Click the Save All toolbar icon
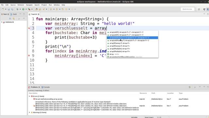The width and height of the screenshot is (209, 118). (12, 9)
